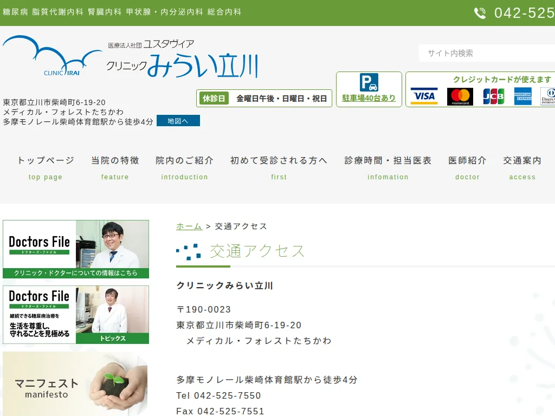
Task: Click クレジットカードが使えます text
Action: (502, 79)
